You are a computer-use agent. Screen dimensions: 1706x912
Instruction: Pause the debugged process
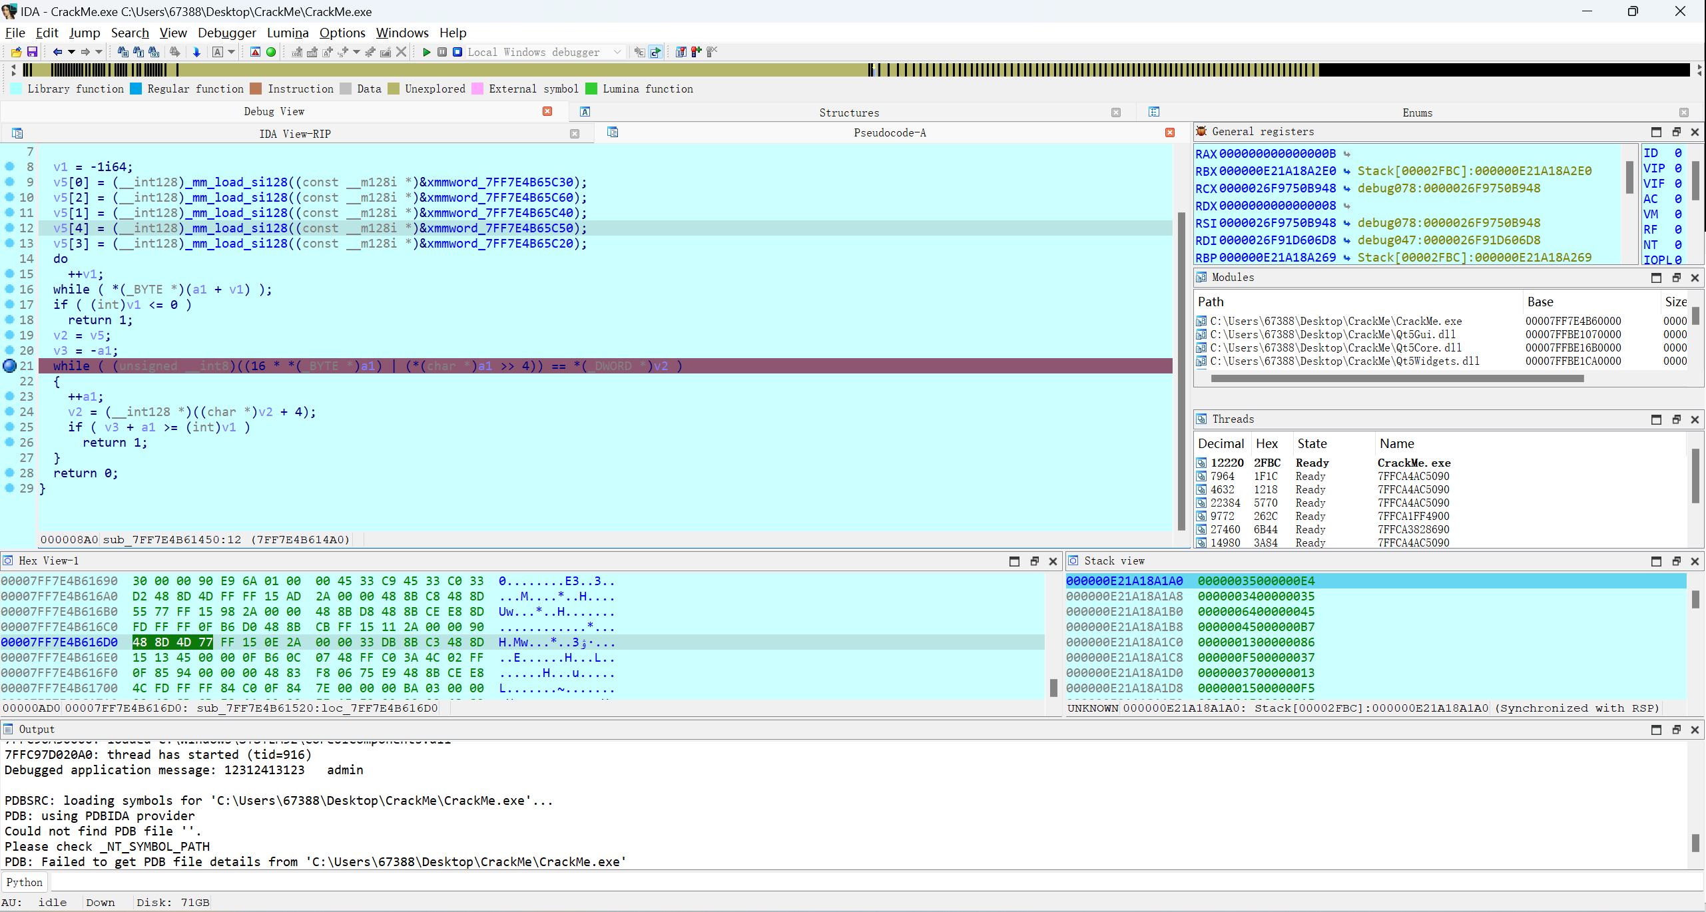[442, 52]
